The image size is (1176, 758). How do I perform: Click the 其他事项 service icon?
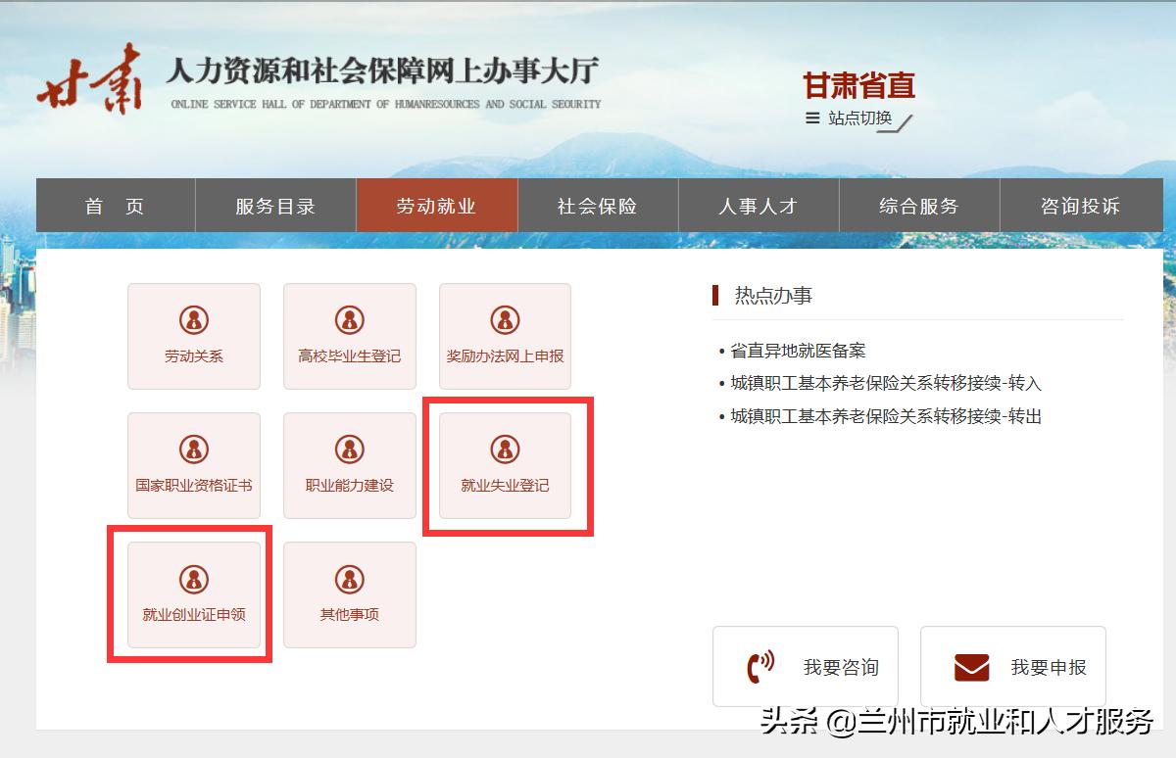click(x=349, y=594)
